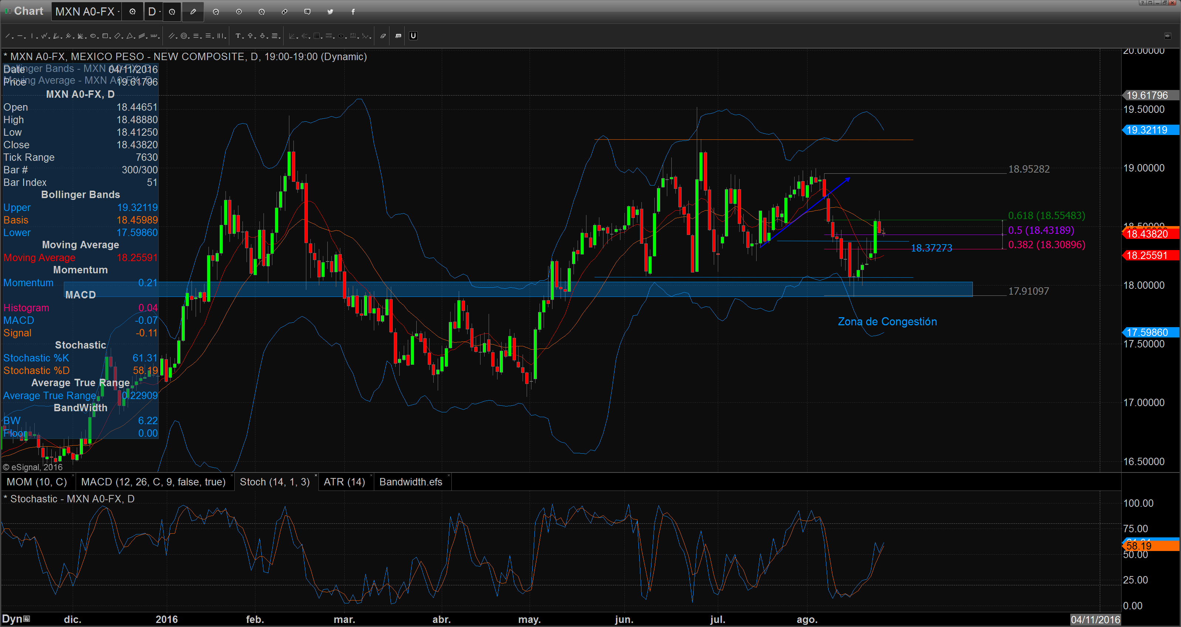
Task: Select the rectangle drawing tool
Action: tap(105, 36)
